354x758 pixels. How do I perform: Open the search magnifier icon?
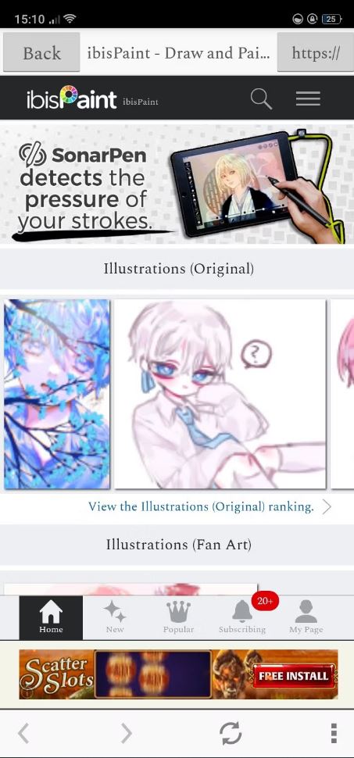tap(261, 98)
